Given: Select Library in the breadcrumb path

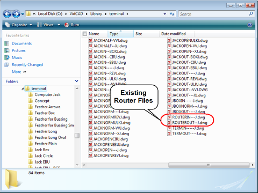Looking at the screenshot, I should tap(96, 14).
